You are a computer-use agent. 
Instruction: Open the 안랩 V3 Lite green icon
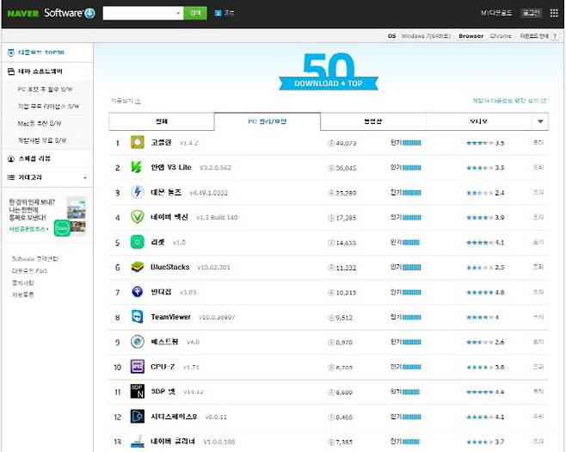coord(137,167)
